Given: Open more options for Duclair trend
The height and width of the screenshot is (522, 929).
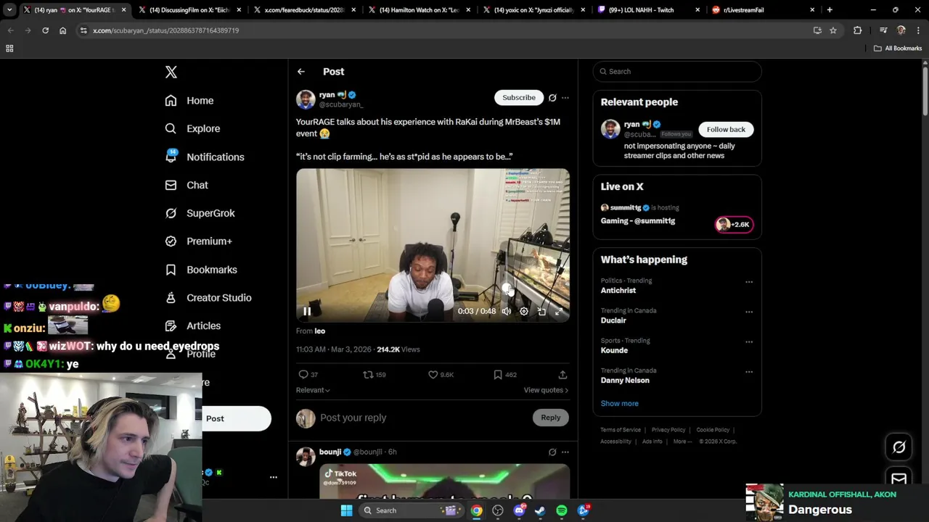Looking at the screenshot, I should coord(749,312).
